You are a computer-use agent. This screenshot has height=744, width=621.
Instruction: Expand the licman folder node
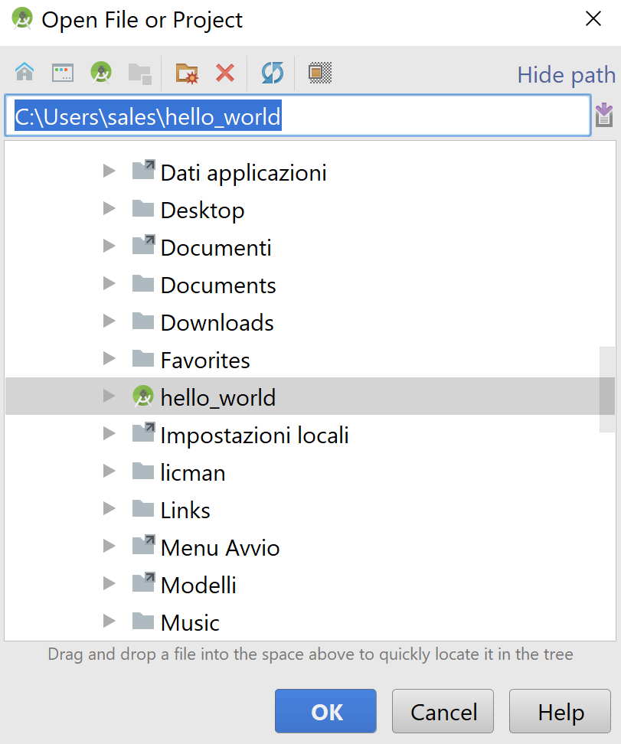109,471
